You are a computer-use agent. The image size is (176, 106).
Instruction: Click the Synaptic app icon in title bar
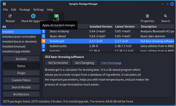(x=4, y=4)
